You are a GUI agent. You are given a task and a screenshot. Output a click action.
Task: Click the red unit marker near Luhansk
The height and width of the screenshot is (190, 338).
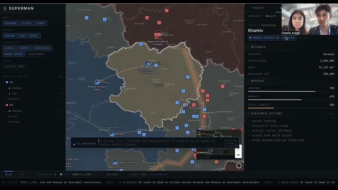pos(223,86)
